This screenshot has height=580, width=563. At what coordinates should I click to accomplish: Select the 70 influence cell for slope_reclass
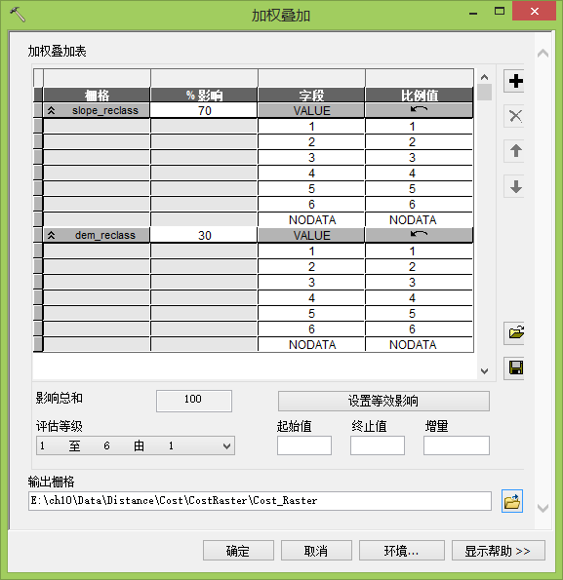[204, 110]
